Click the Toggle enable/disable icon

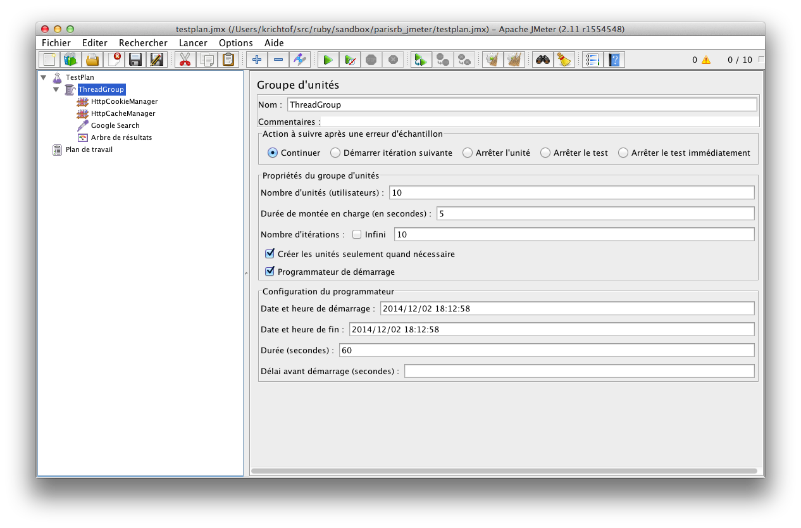[x=300, y=60]
